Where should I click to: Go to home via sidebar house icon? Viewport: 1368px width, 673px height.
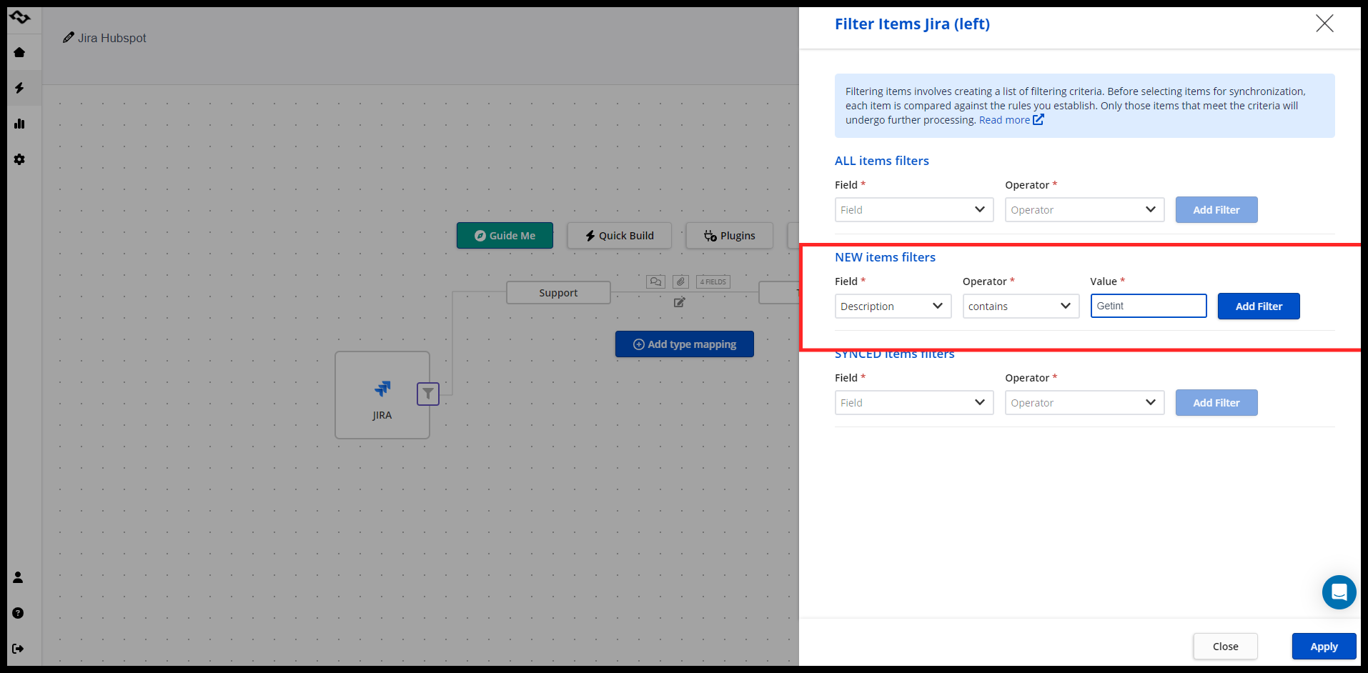(x=19, y=52)
